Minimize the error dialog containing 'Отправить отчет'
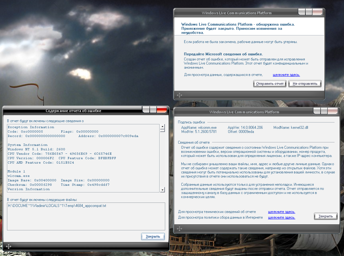The width and height of the screenshot is (344, 256). click(302, 12)
